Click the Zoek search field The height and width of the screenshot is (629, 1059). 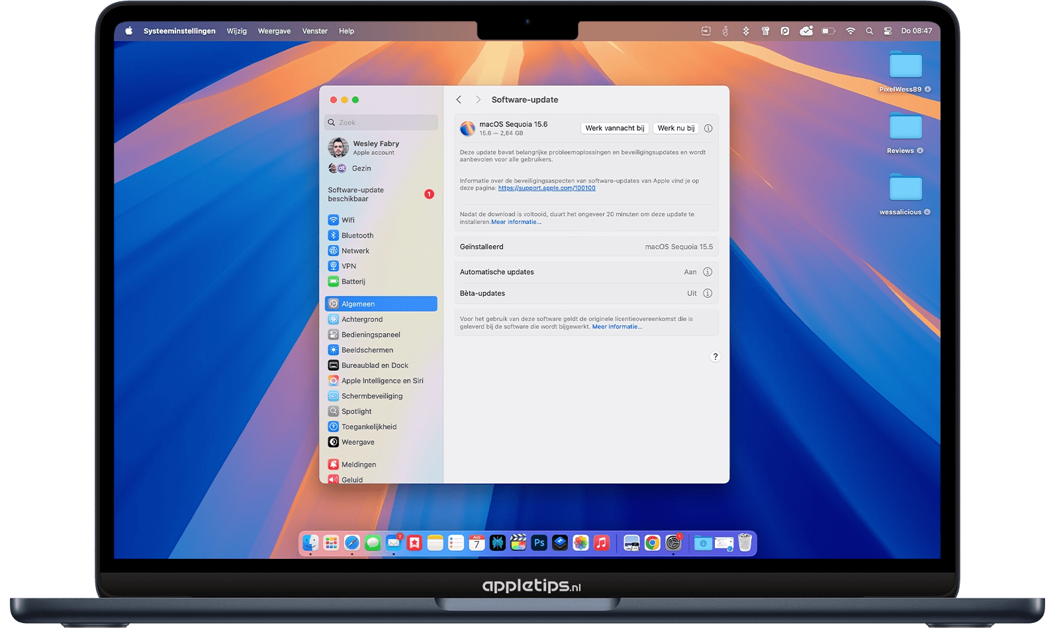coord(381,122)
